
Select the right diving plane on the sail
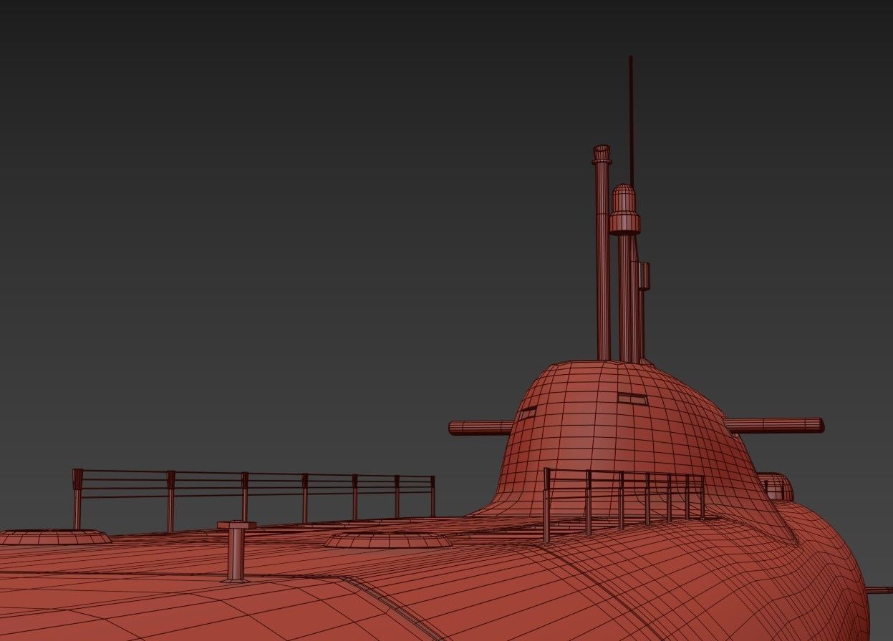pos(775,425)
